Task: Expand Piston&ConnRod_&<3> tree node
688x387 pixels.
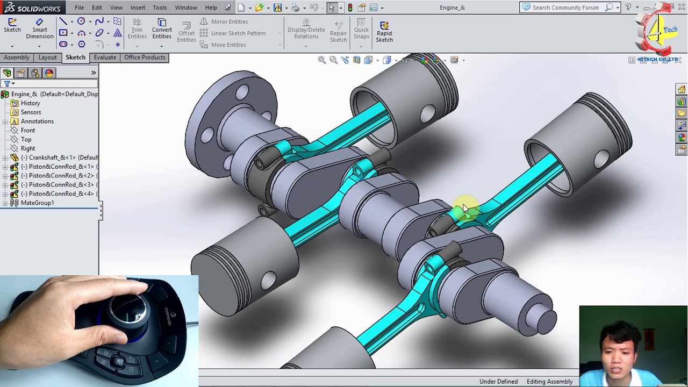Action: point(5,185)
